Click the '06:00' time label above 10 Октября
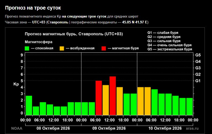Viewport: 212px width, 134px height. 151,120
